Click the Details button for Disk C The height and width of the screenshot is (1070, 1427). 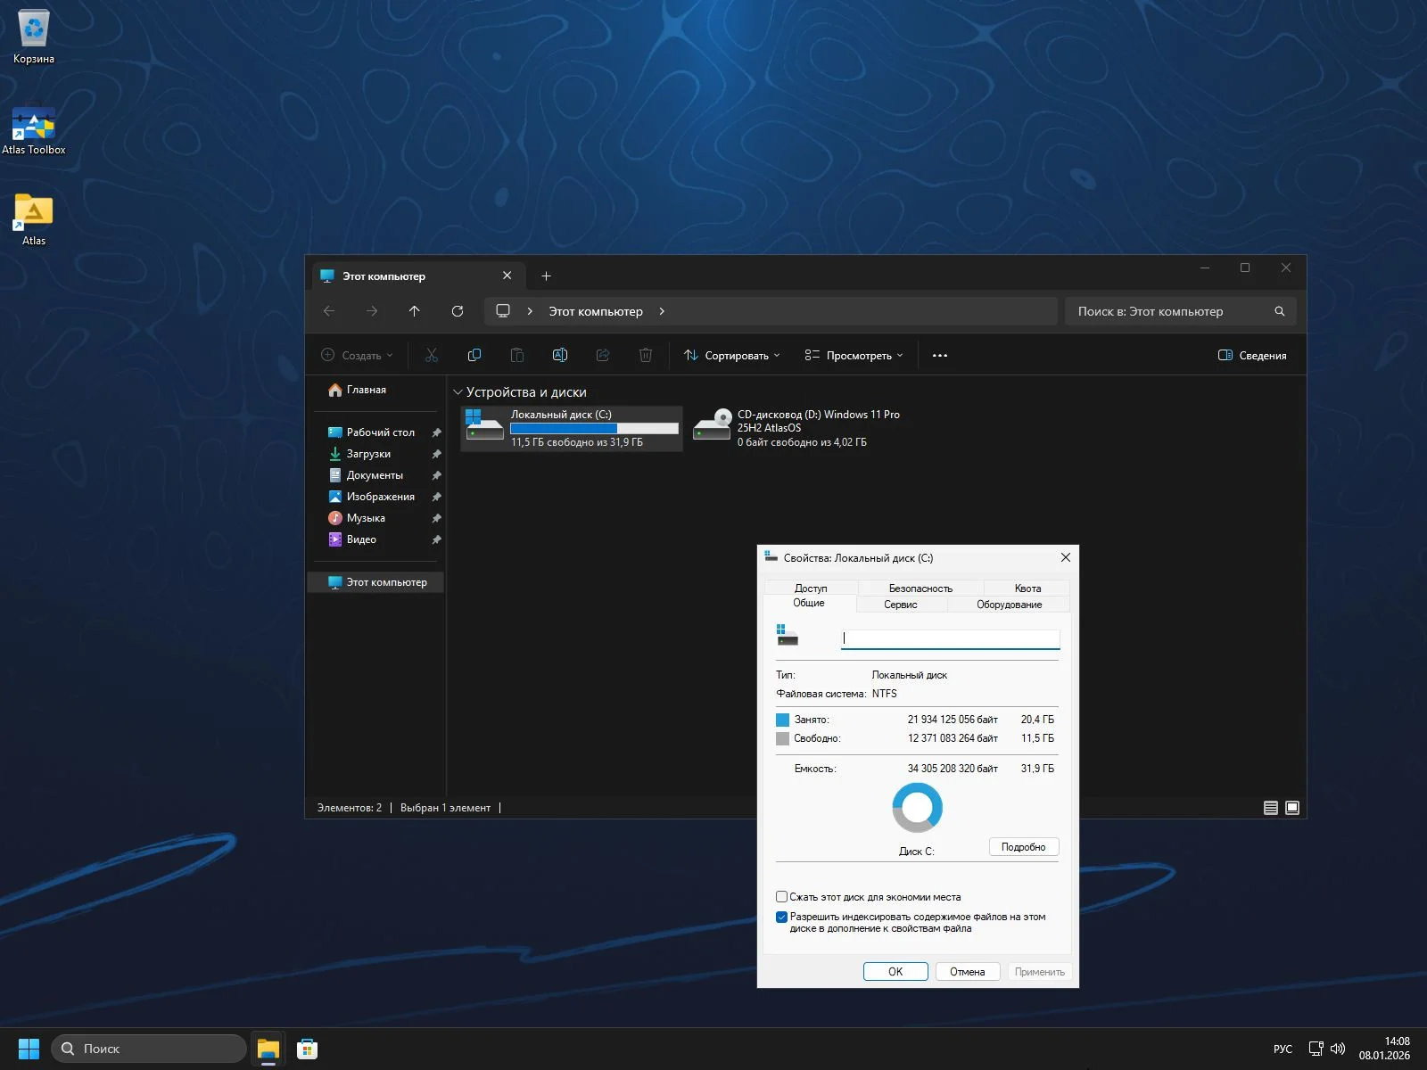pos(1023,847)
